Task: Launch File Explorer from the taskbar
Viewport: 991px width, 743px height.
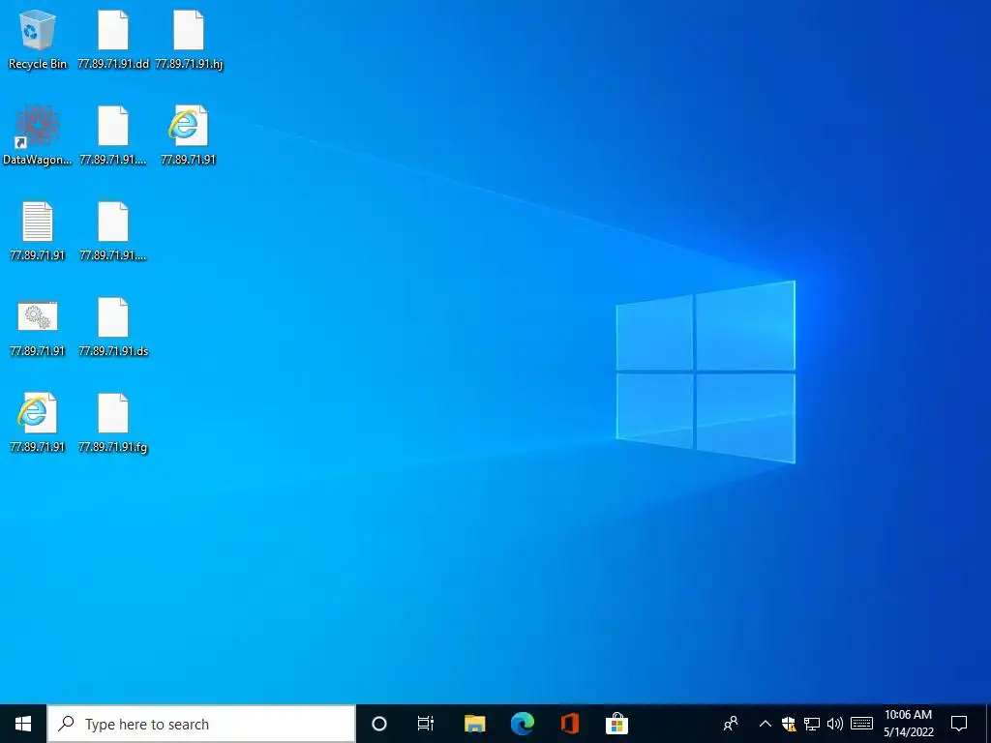Action: tap(474, 724)
